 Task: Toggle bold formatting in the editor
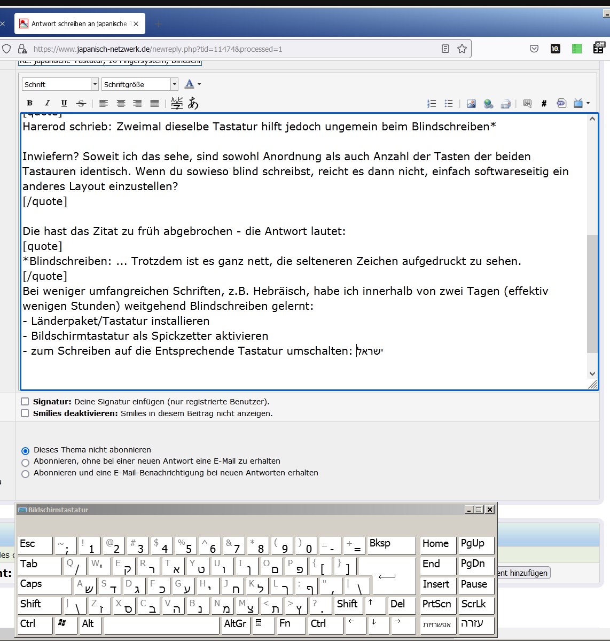click(x=30, y=103)
